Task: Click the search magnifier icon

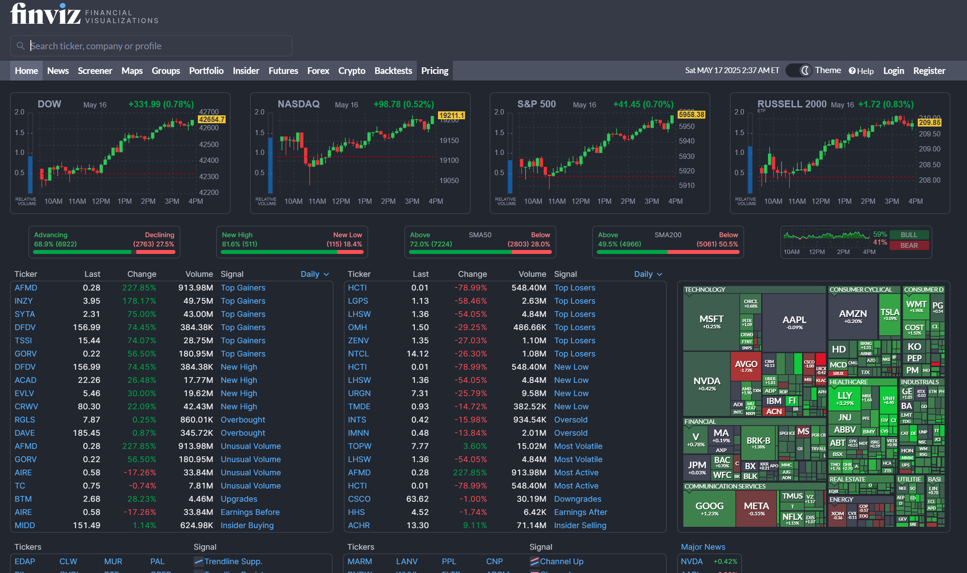Action: [x=20, y=46]
